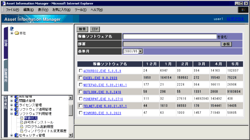This screenshot has height=140, width=250.
Task: Expand the ソフトウェア適用管理 node
Action: point(11,109)
